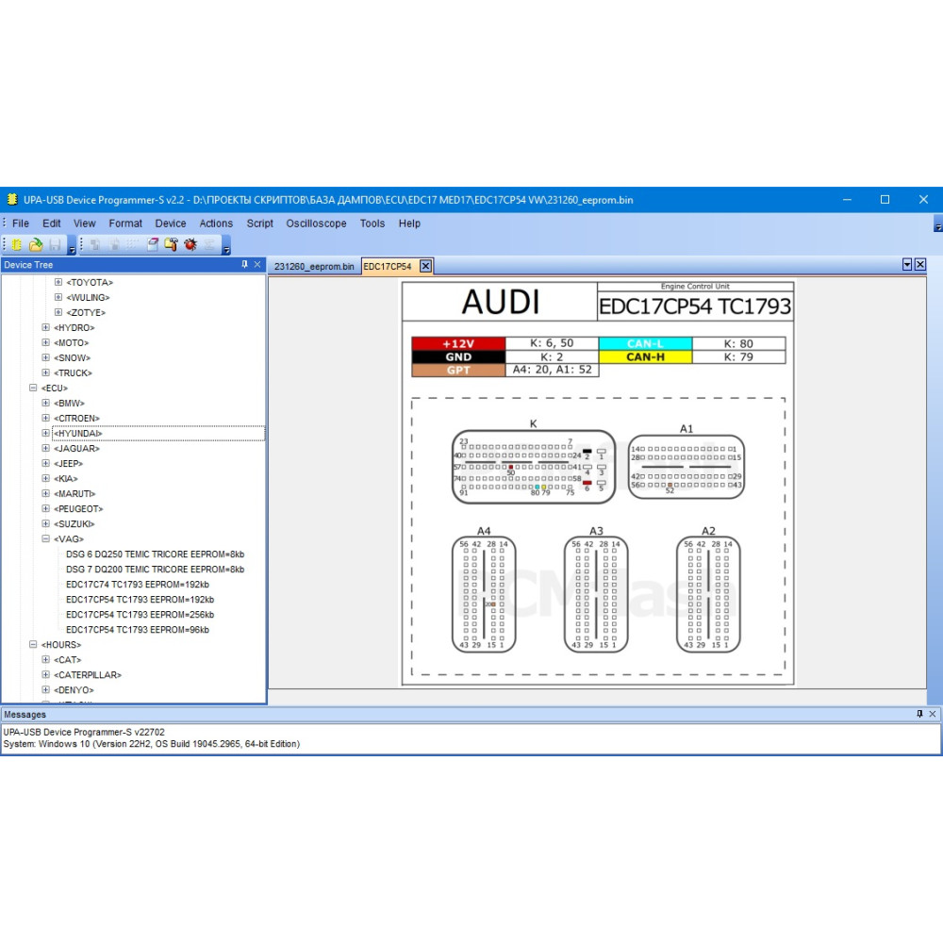Expand the KIA tree node
Viewport: 943px width, 943px height.
pyautogui.click(x=45, y=478)
